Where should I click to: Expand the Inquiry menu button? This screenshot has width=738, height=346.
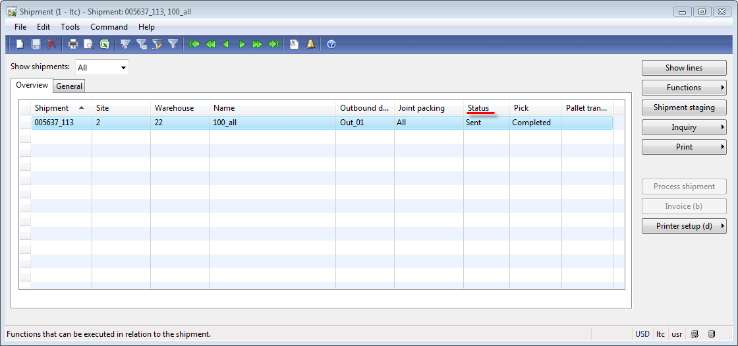point(684,127)
